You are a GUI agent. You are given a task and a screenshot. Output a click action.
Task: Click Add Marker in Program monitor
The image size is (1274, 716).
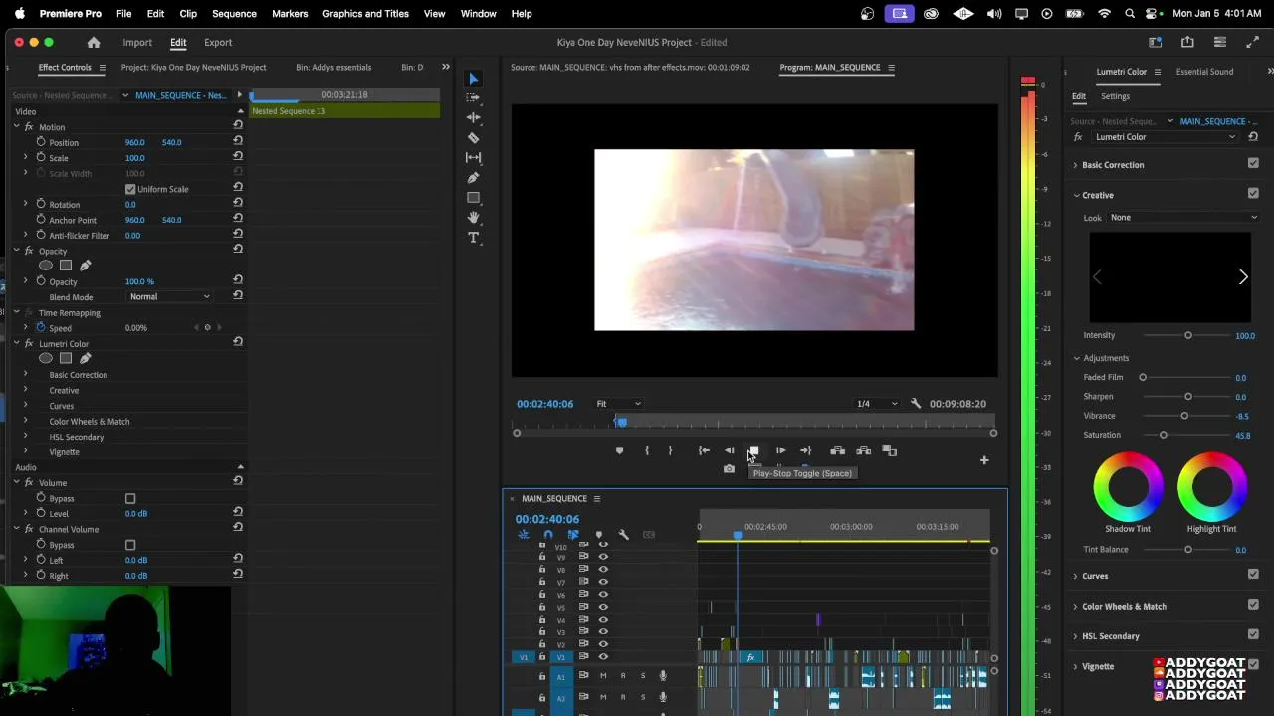(x=619, y=451)
